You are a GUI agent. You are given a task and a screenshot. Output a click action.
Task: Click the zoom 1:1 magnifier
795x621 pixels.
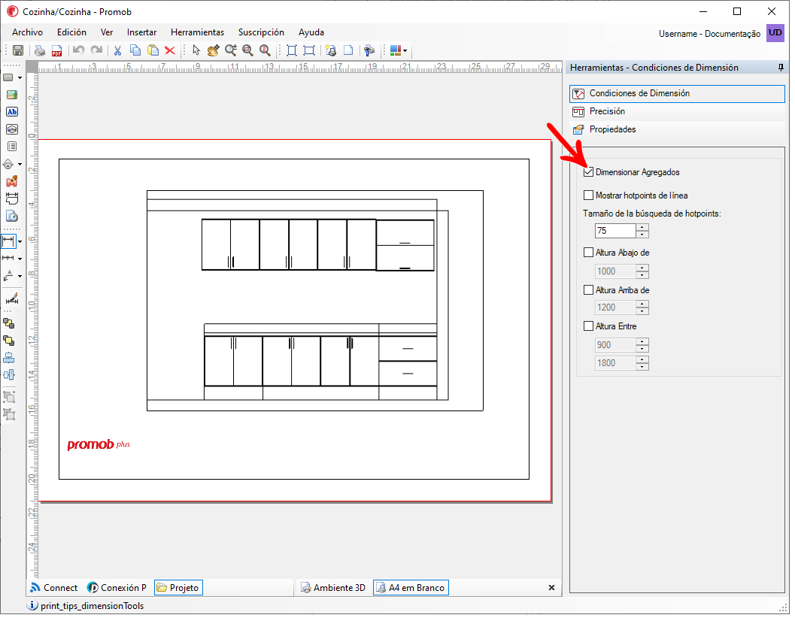click(266, 50)
